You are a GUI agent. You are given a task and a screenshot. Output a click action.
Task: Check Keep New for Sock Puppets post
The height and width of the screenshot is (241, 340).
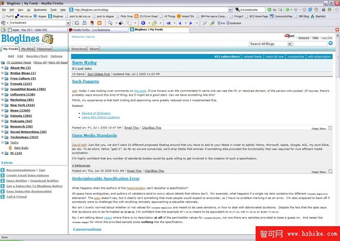[330, 128]
